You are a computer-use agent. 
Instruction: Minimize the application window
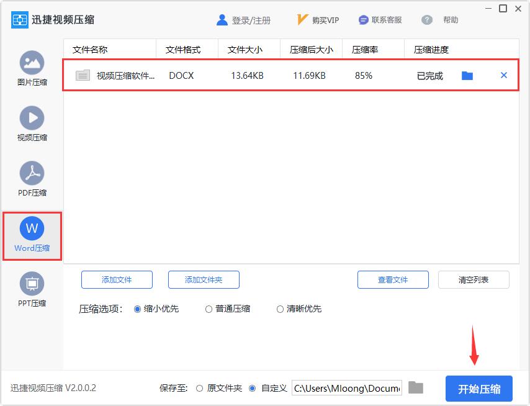[488, 8]
